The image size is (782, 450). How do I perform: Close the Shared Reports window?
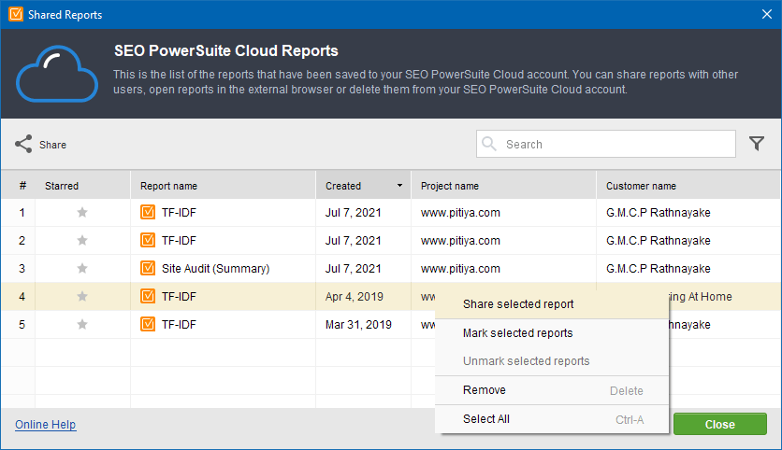click(x=766, y=14)
